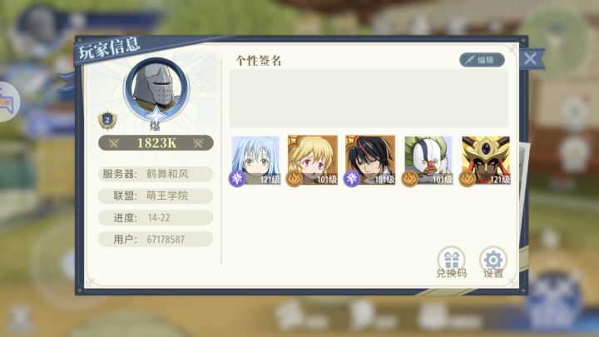
Task: Select the blonde character portrait level 101
Action: click(313, 161)
